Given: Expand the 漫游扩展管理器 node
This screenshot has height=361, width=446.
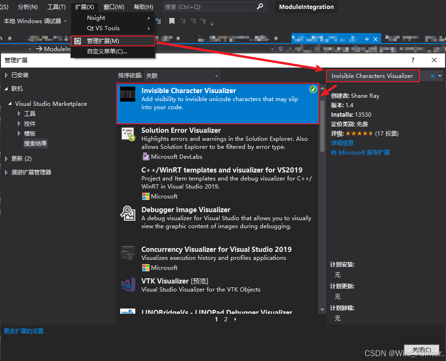Looking at the screenshot, I should pyautogui.click(x=6, y=172).
